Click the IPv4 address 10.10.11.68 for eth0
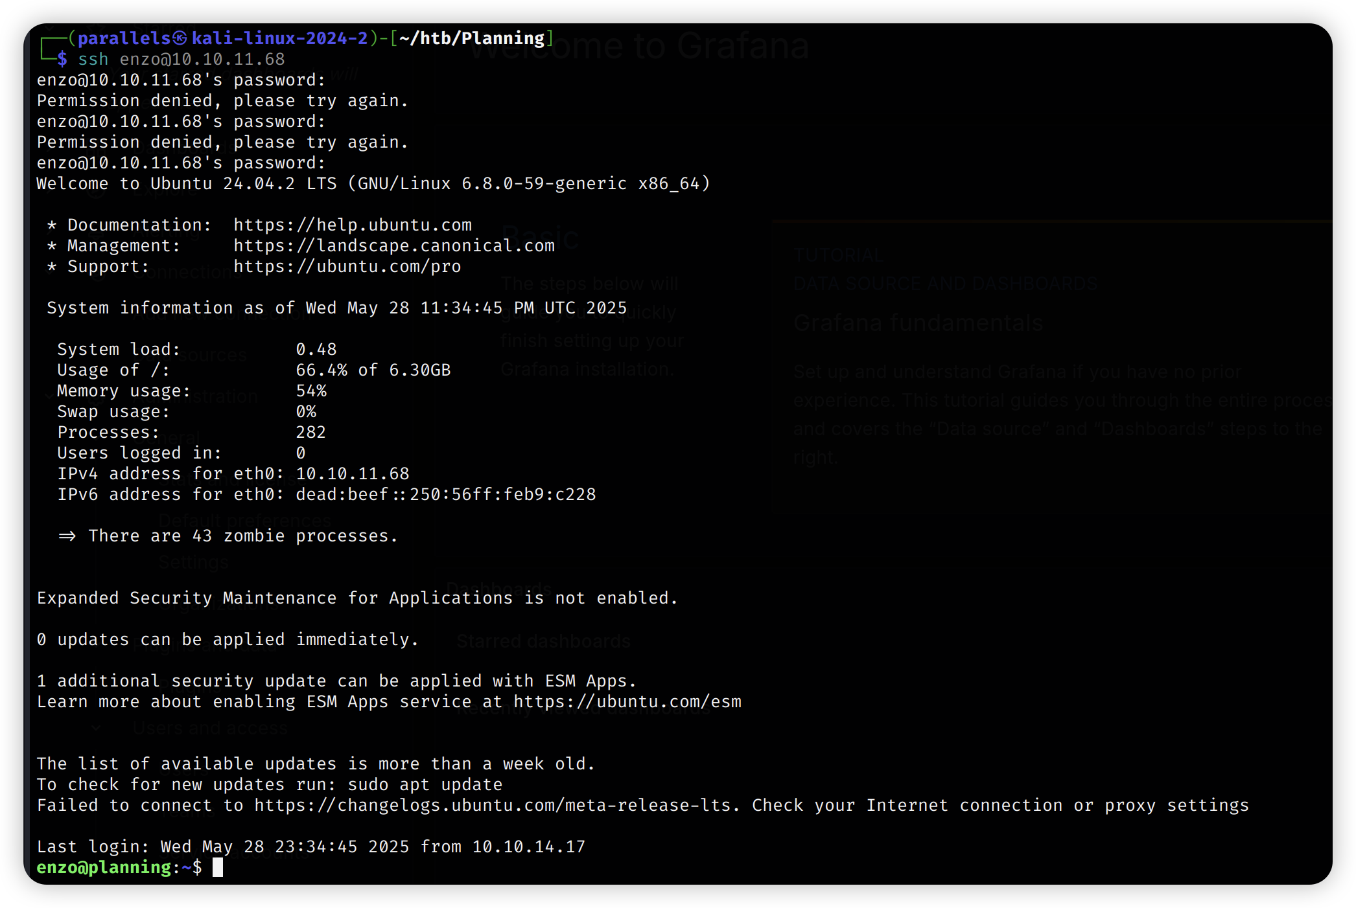The width and height of the screenshot is (1356, 908). click(x=352, y=474)
